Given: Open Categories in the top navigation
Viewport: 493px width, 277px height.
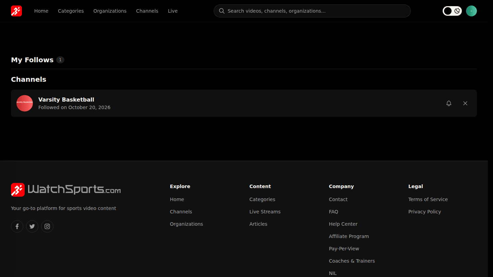Looking at the screenshot, I should click(71, 11).
